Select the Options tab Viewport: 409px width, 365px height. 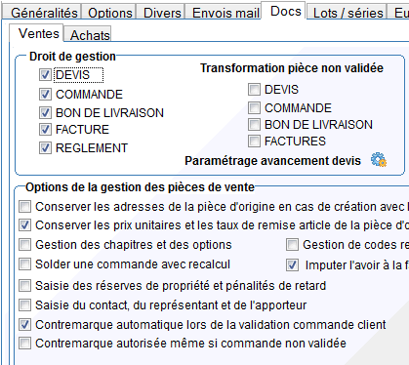tap(110, 13)
